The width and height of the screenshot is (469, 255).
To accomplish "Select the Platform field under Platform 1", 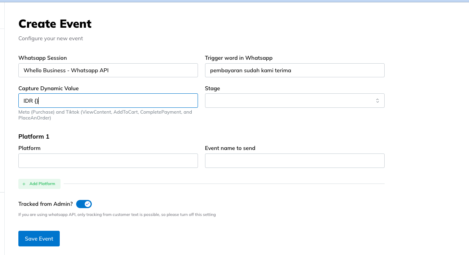I will click(x=108, y=160).
